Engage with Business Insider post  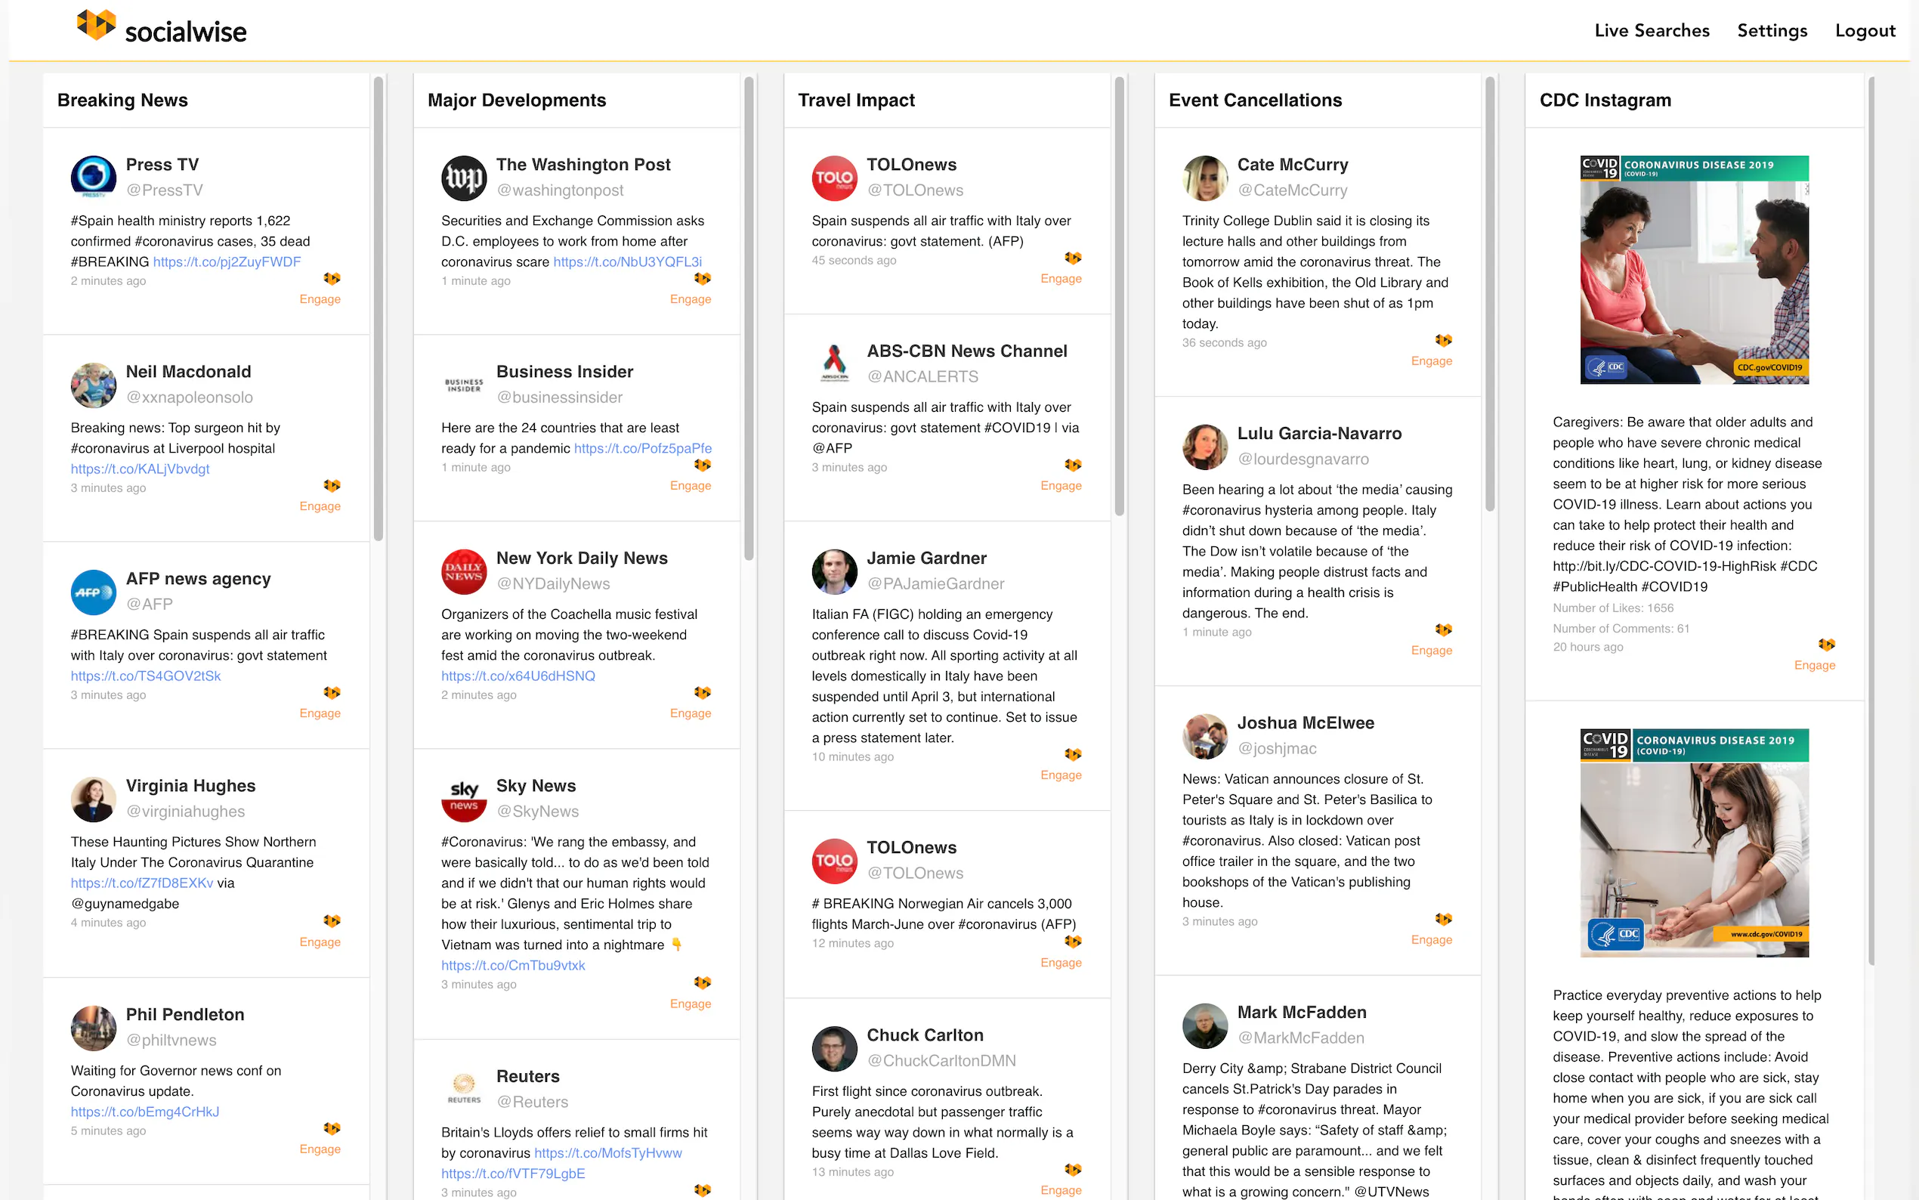(x=691, y=486)
